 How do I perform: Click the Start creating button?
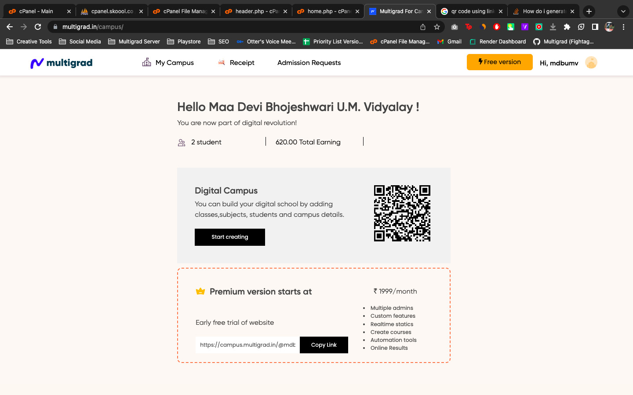(230, 237)
